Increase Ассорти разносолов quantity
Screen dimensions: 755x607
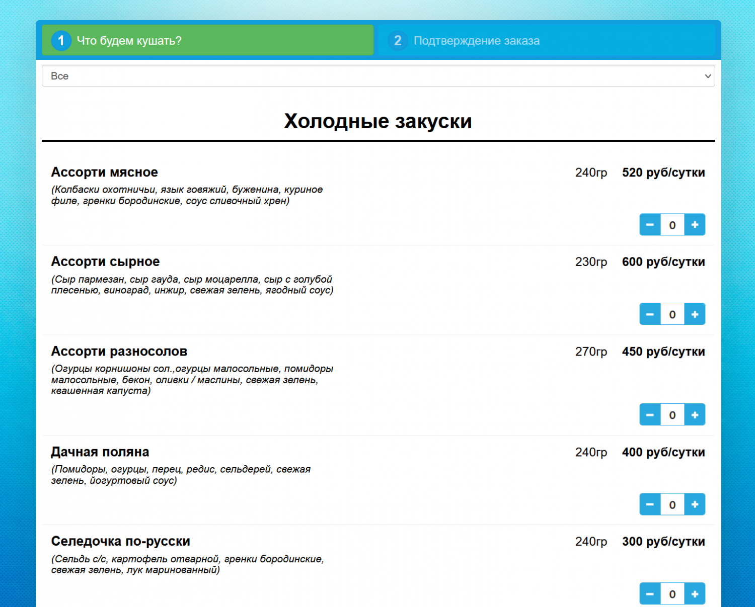coord(695,415)
